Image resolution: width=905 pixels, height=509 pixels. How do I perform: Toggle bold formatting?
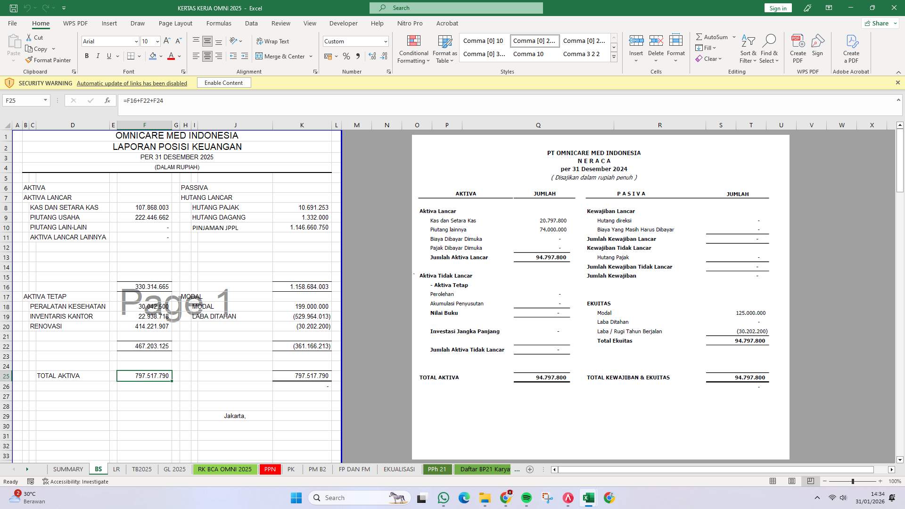pyautogui.click(x=87, y=56)
